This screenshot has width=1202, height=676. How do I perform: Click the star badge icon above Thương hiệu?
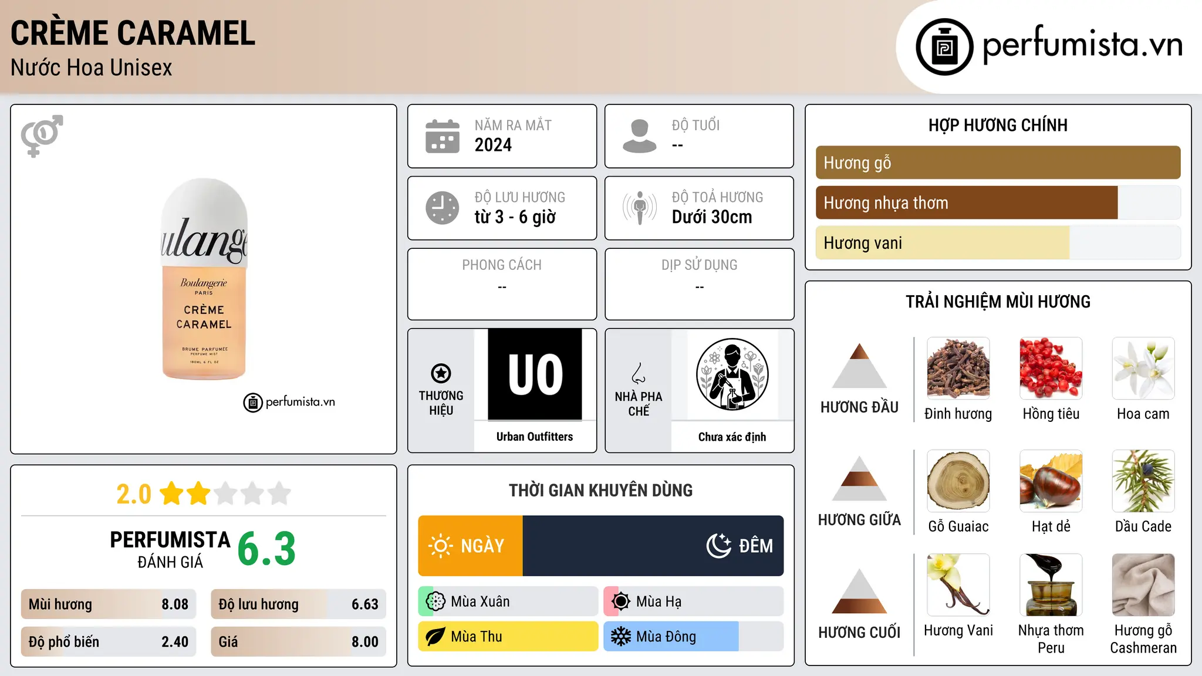441,373
